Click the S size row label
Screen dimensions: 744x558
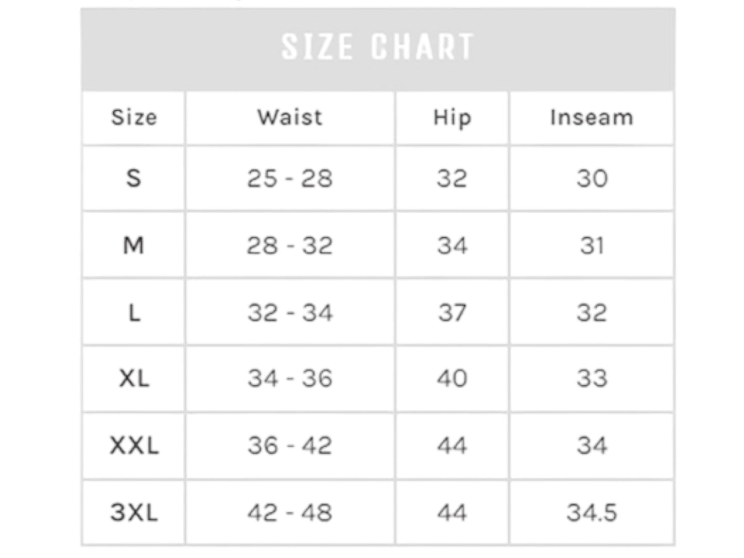coord(134,179)
